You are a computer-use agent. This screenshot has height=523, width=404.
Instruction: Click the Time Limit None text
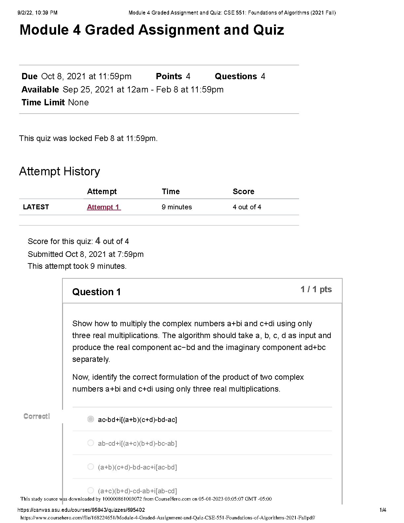[55, 102]
